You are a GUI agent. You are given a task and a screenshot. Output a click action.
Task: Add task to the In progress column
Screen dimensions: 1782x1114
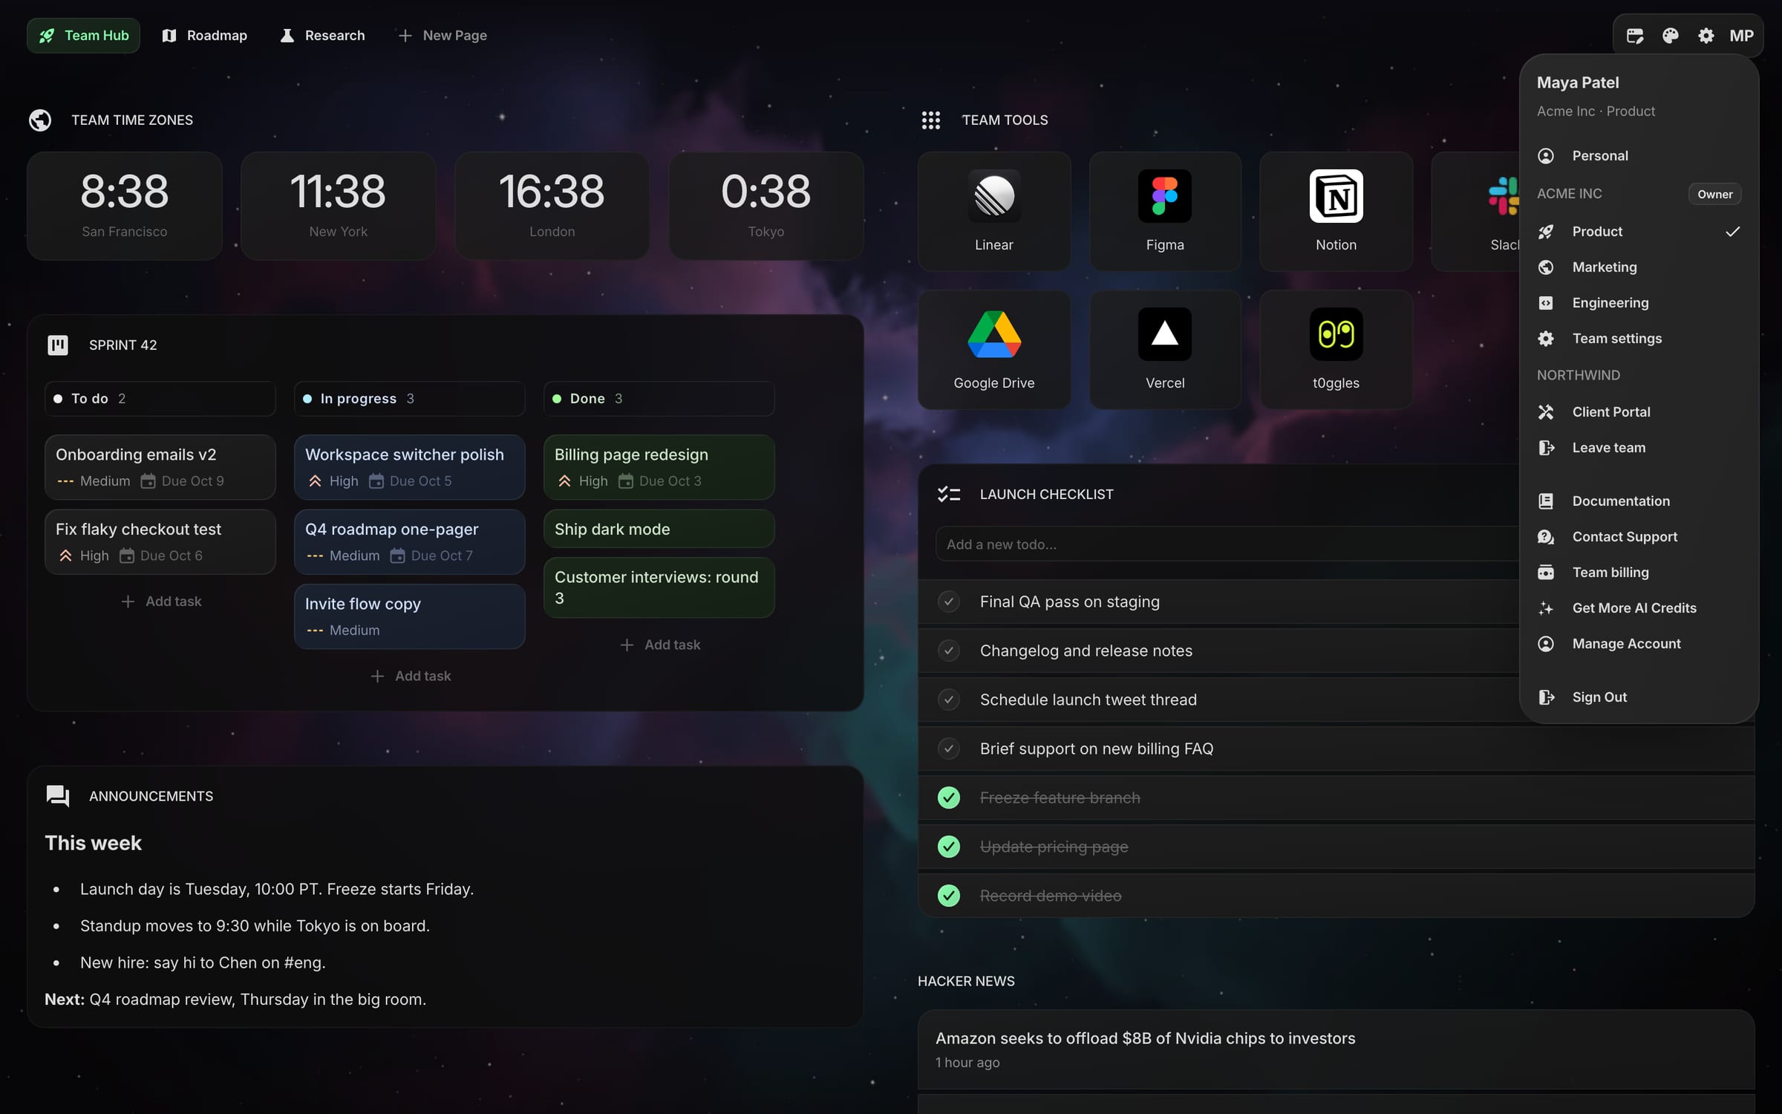pos(410,676)
